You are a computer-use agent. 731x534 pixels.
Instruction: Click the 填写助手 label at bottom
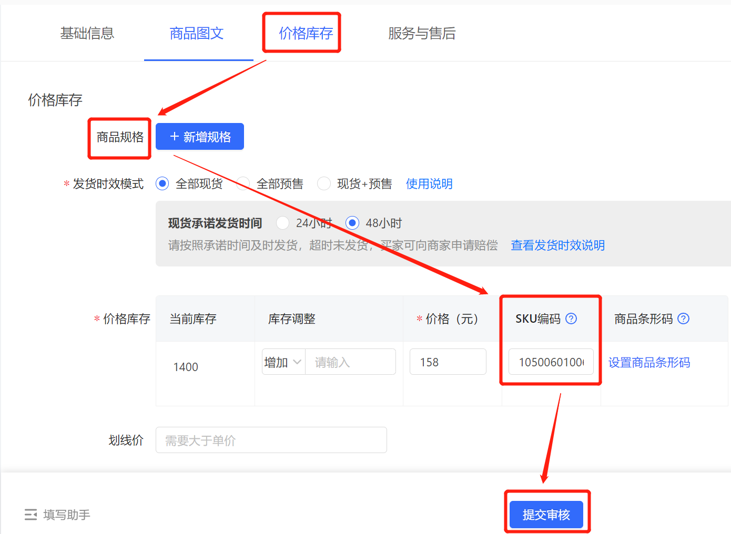tap(67, 515)
